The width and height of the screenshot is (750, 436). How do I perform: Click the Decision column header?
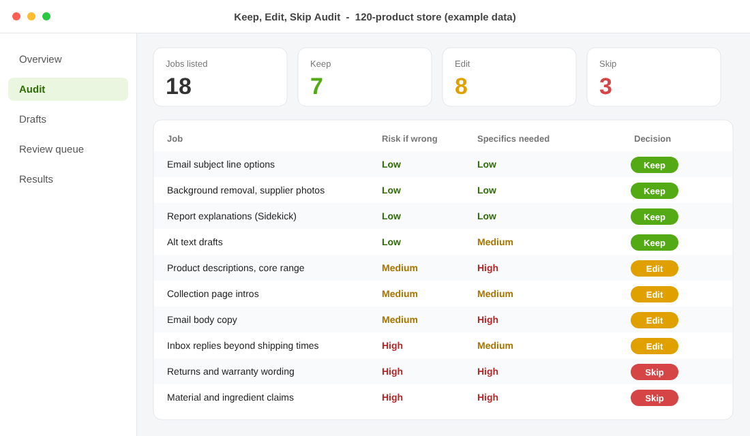point(652,139)
